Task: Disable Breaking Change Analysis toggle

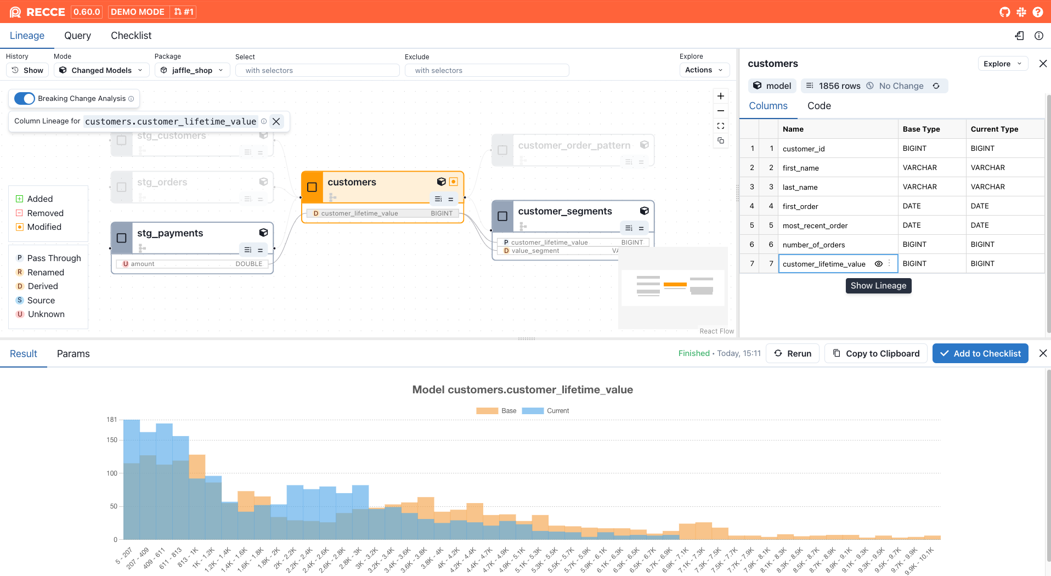Action: [25, 98]
